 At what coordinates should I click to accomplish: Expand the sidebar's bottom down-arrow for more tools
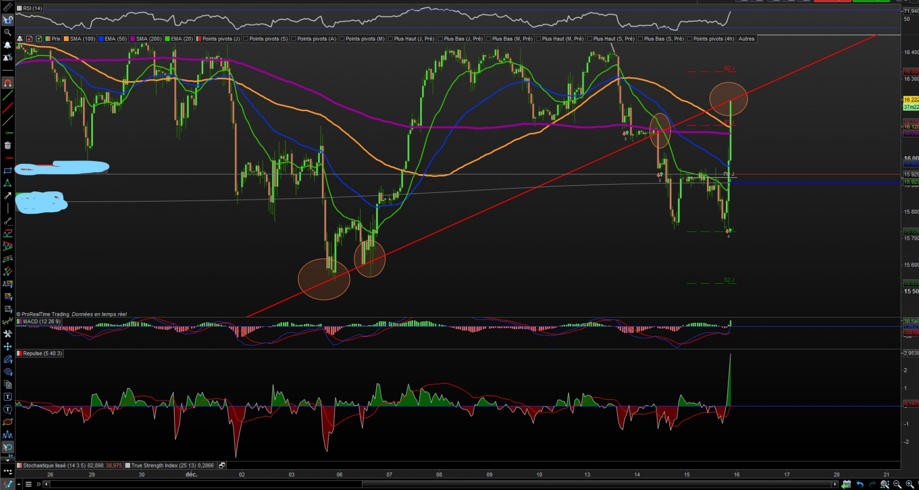coord(8,460)
